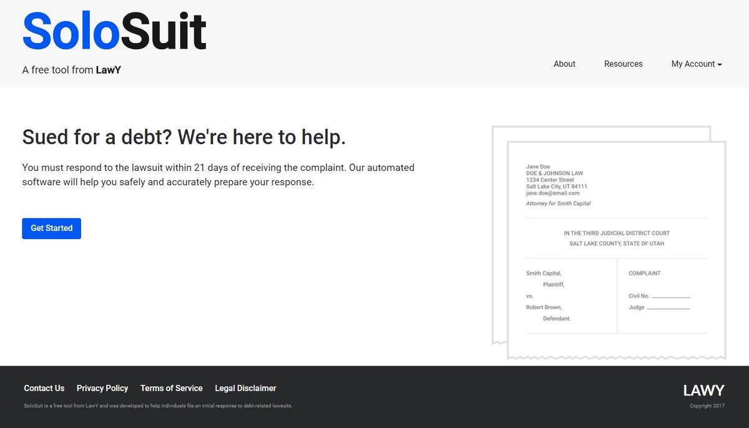Click the LAWY footer logo
The height and width of the screenshot is (428, 749).
click(x=703, y=391)
